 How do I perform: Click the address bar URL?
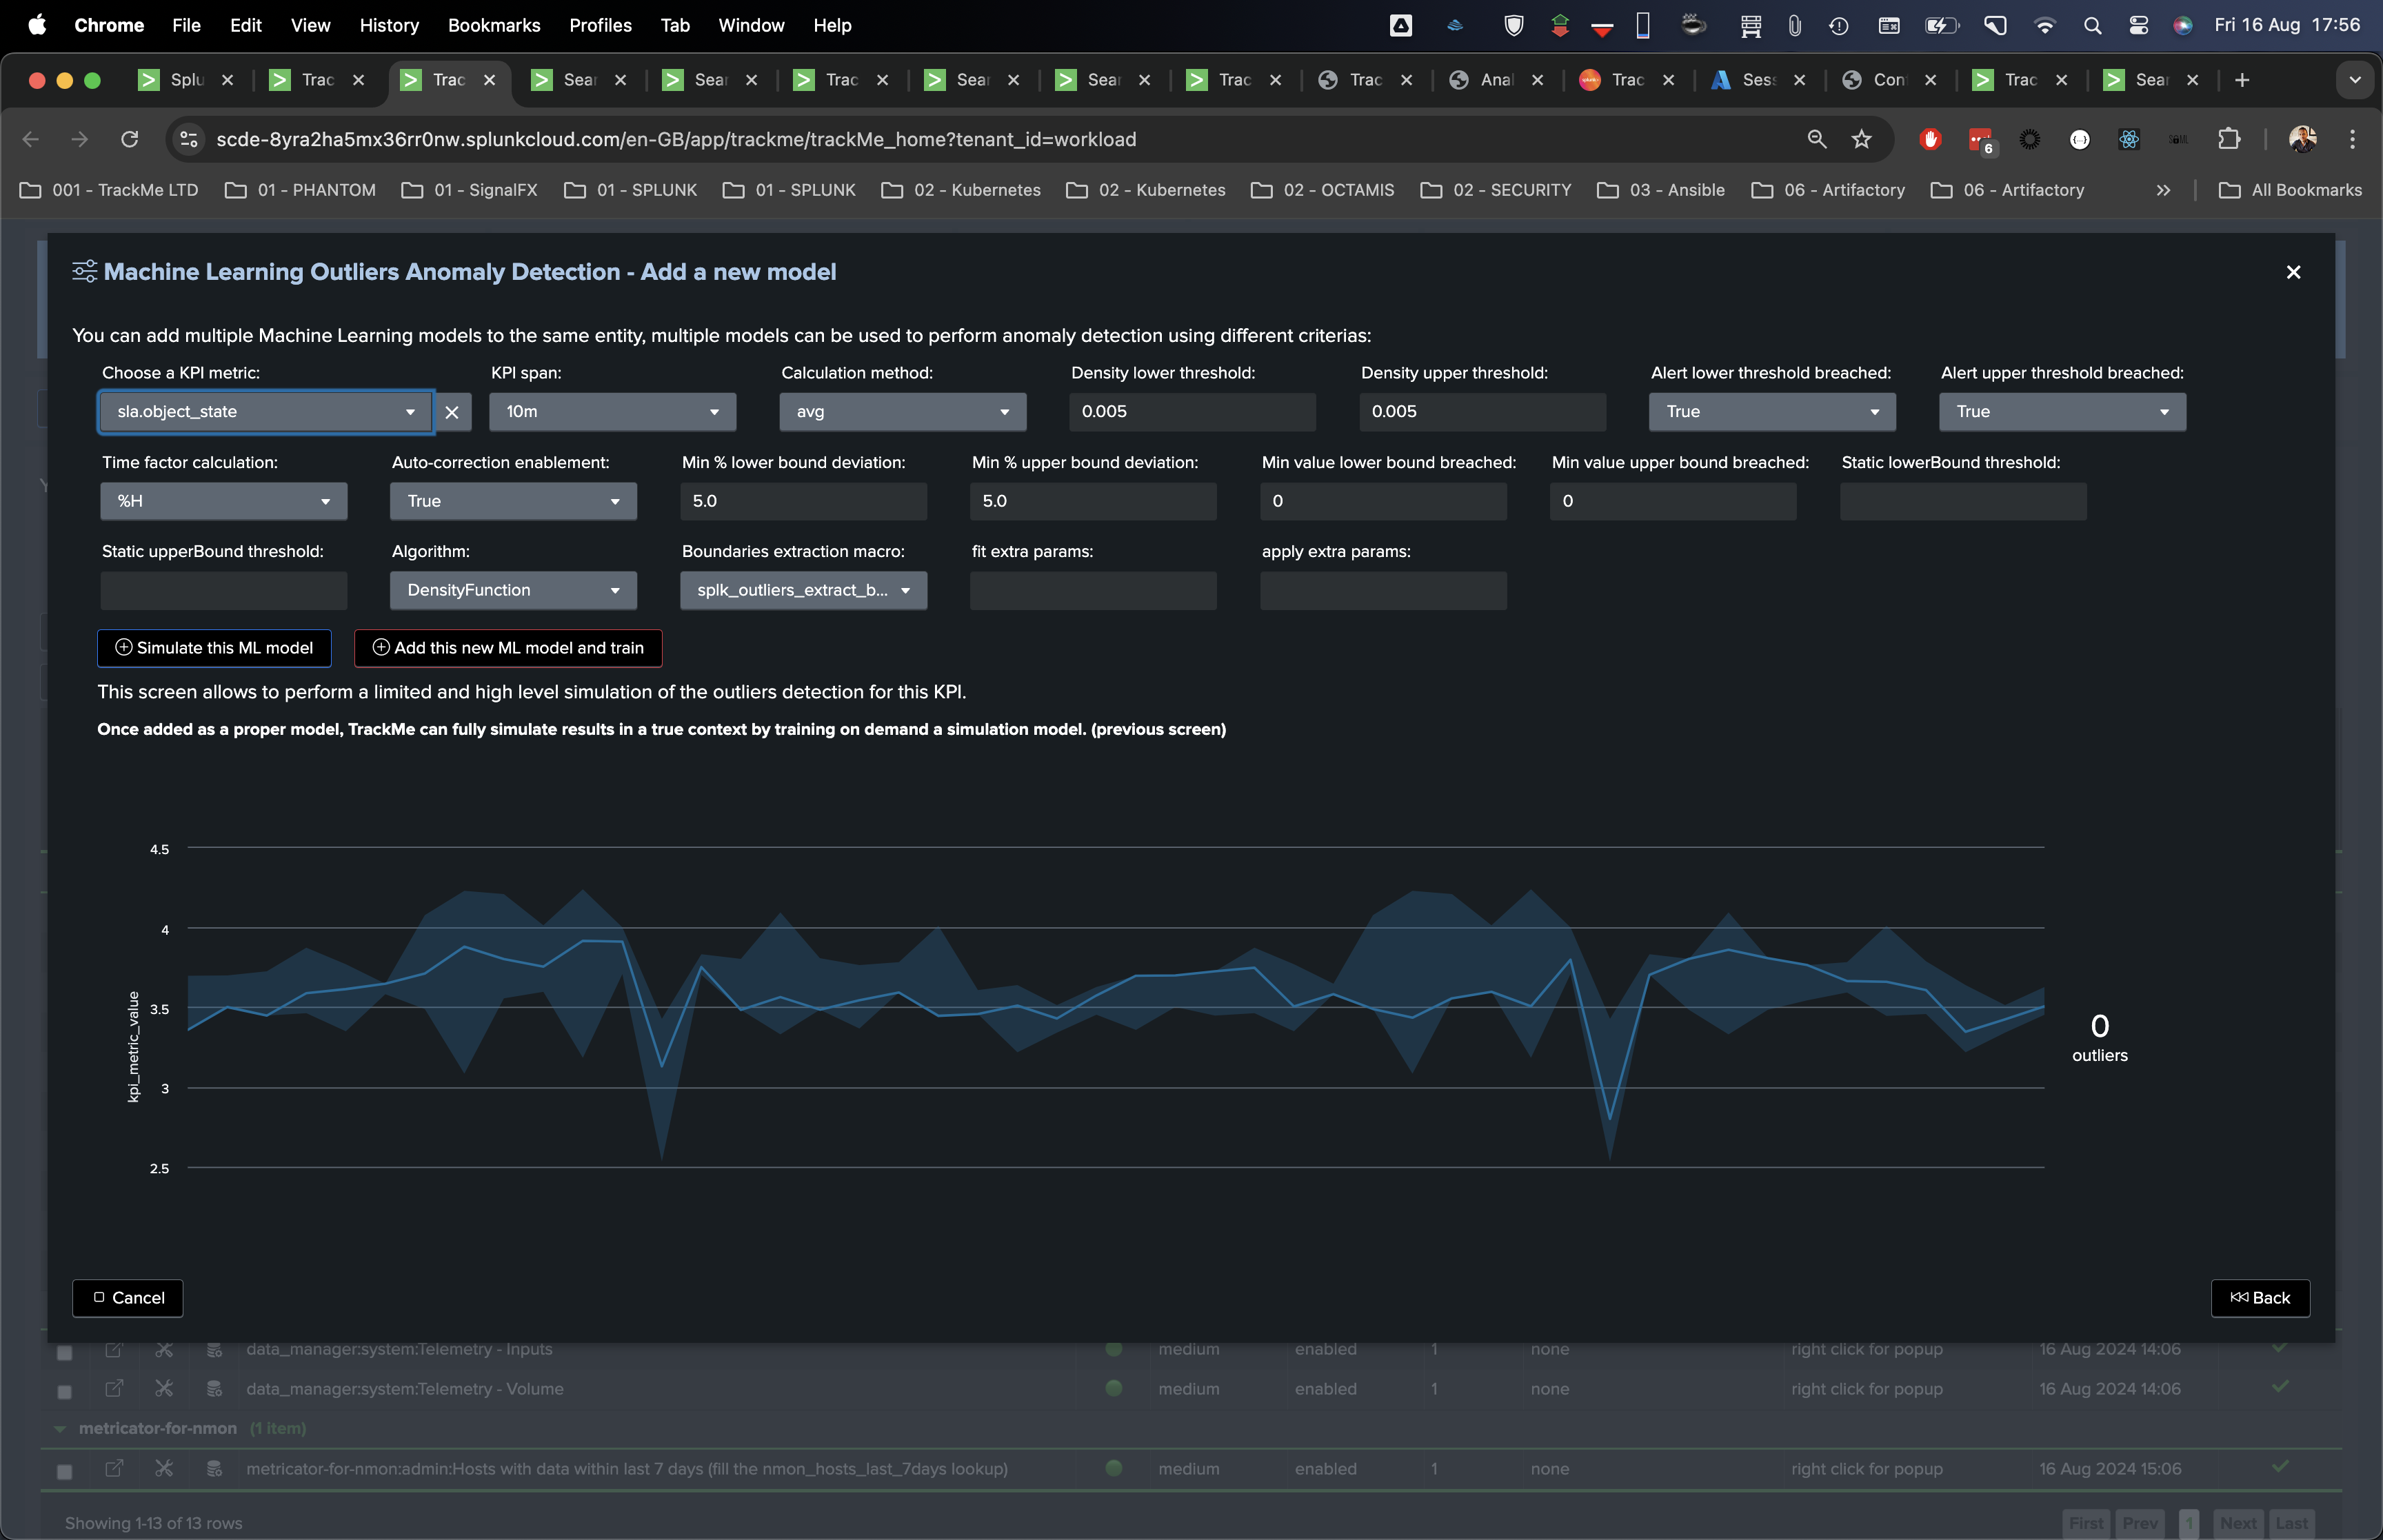click(676, 139)
